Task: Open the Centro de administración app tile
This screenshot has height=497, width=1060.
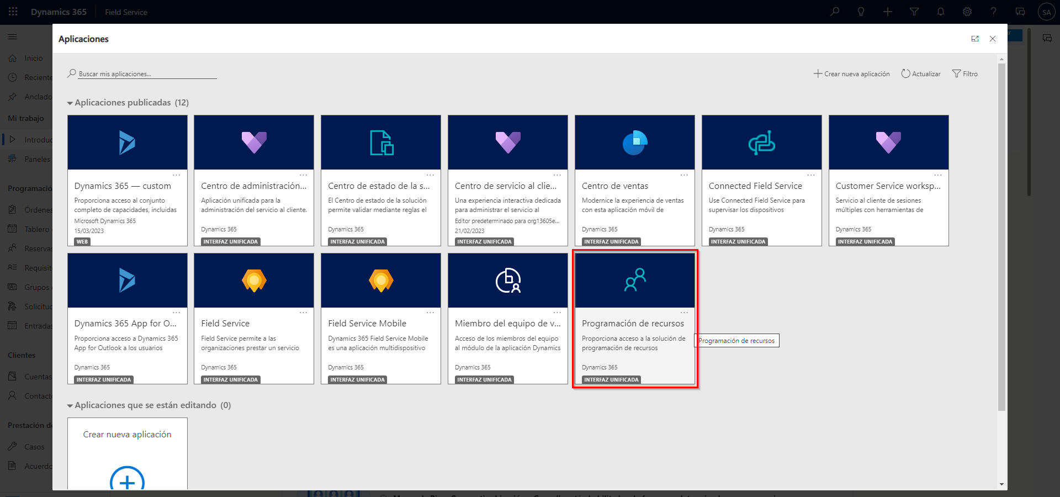Action: [x=254, y=181]
